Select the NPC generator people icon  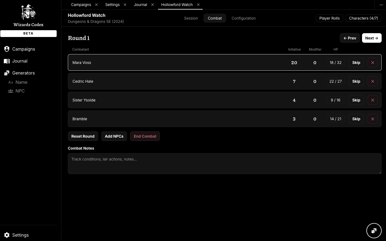11,91
